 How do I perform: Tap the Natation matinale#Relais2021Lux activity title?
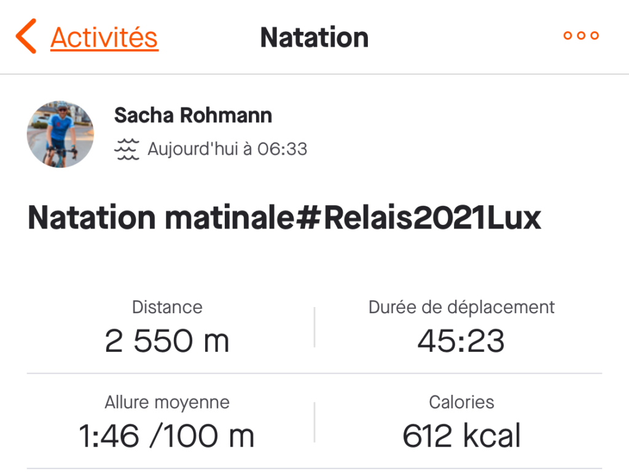[284, 217]
